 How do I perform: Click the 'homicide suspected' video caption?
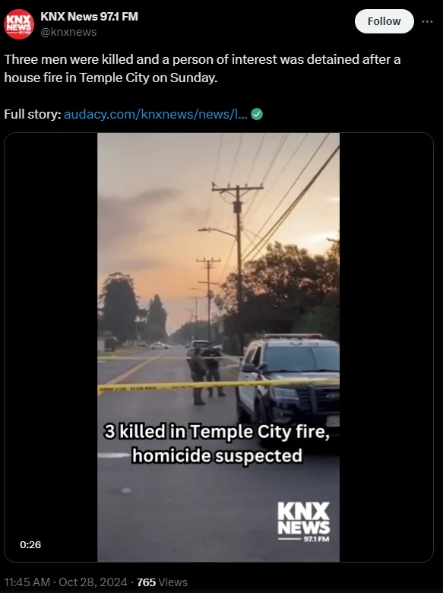pos(217,455)
